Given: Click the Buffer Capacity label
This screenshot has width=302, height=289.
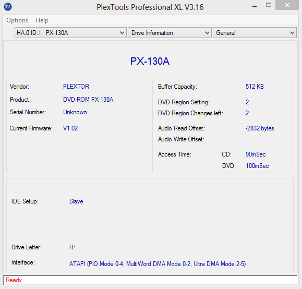Looking at the screenshot, I should tap(177, 87).
